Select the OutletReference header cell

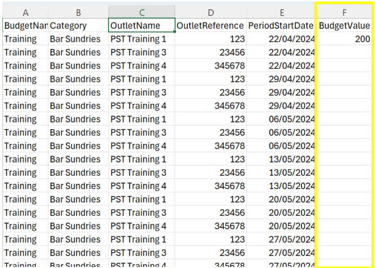[x=211, y=26]
